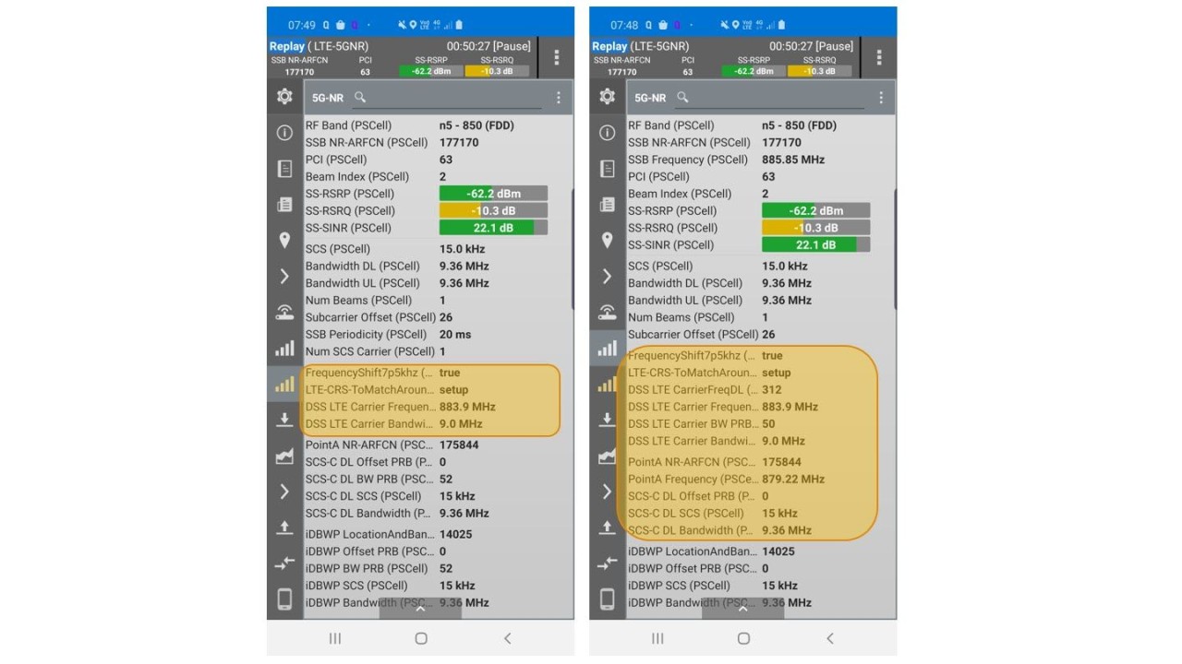
Task: Tap info circle icon in left phone sidebar
Action: [284, 133]
